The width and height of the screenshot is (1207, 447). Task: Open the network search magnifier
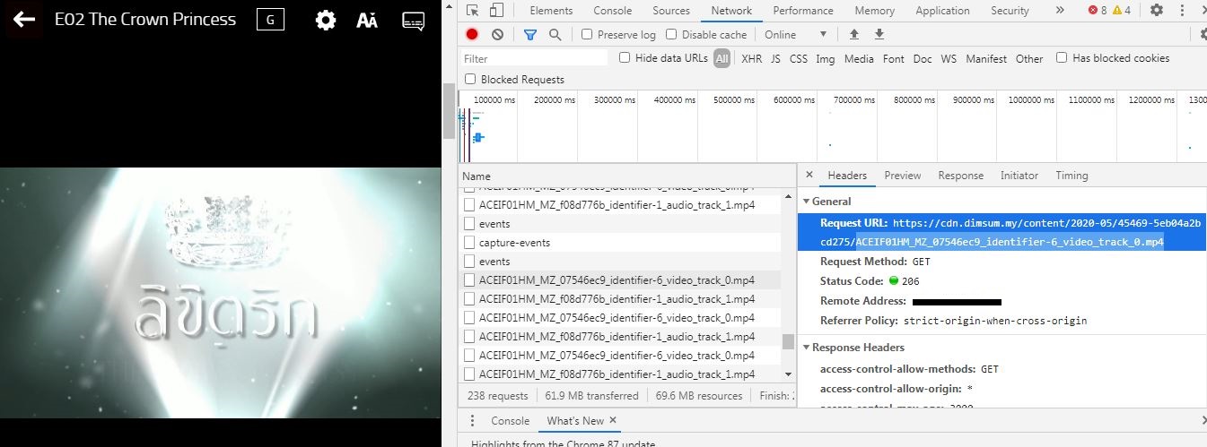click(x=555, y=34)
